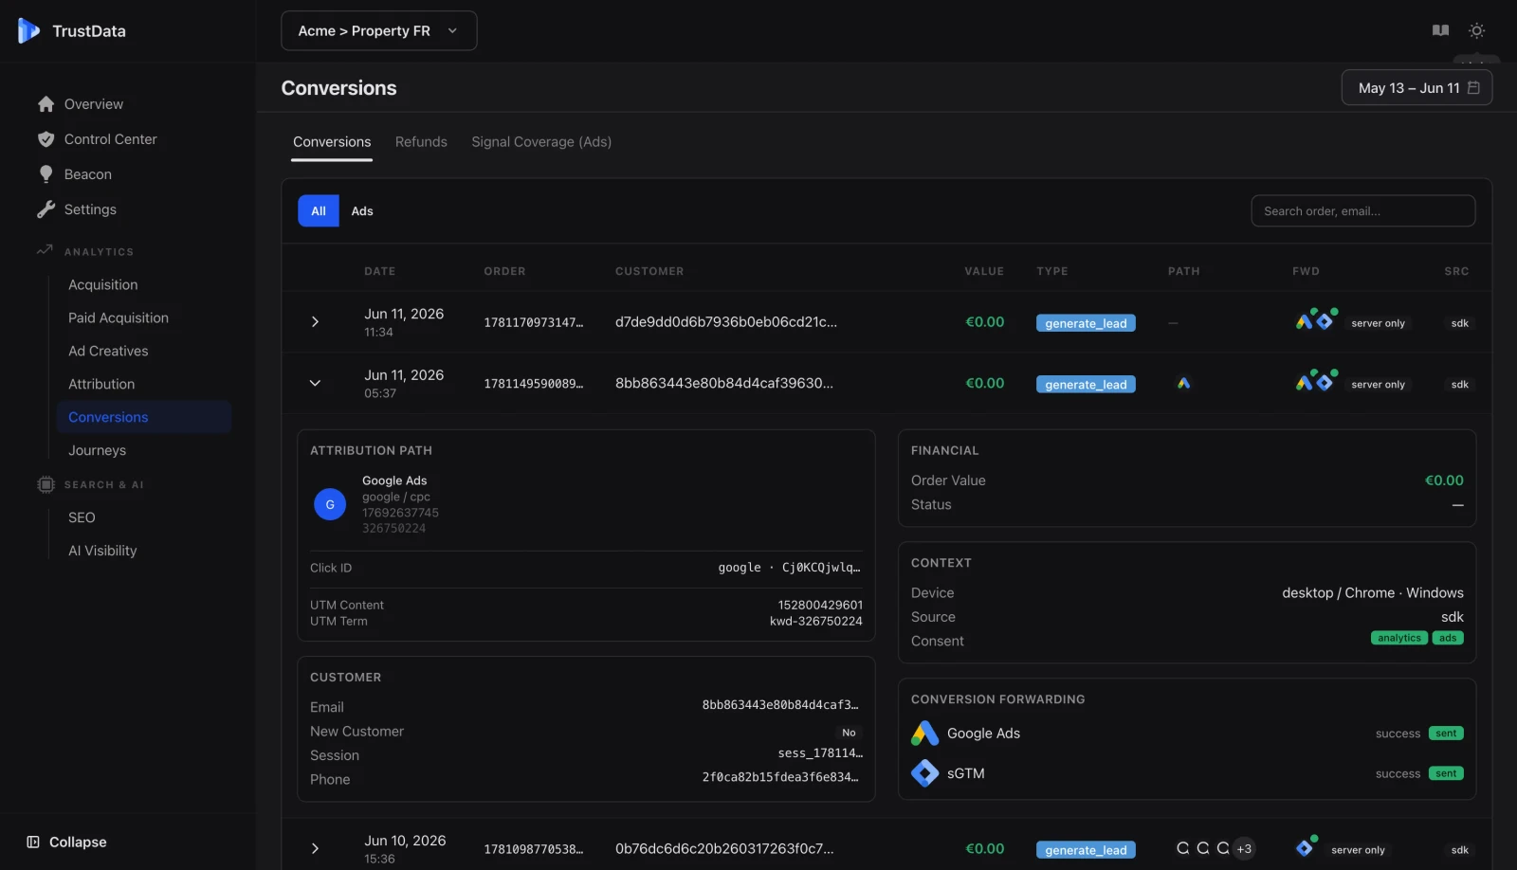Click the Collapse sidebar icon

(x=33, y=842)
